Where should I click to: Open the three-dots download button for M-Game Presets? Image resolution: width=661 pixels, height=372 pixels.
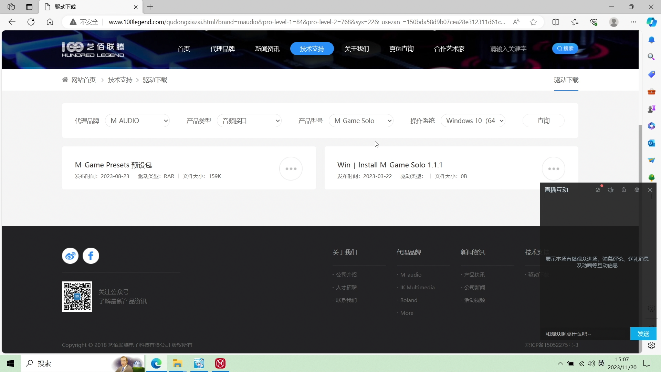(x=291, y=169)
